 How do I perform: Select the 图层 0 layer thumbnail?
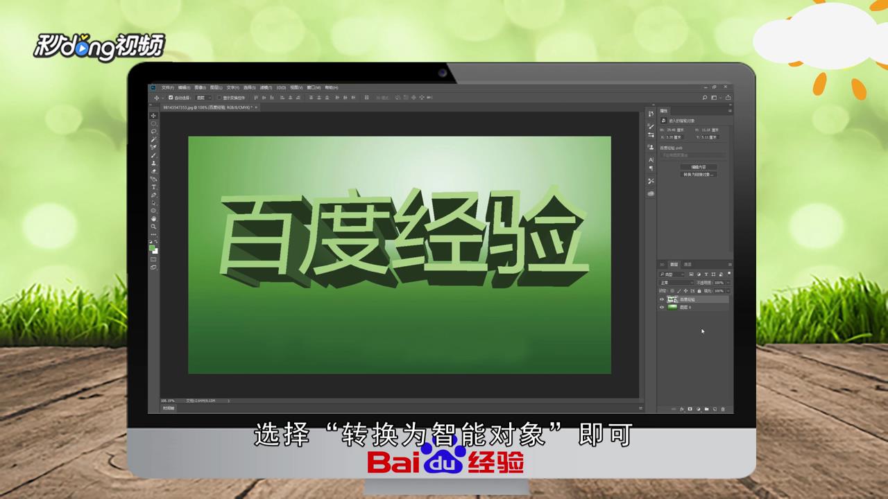tap(672, 307)
